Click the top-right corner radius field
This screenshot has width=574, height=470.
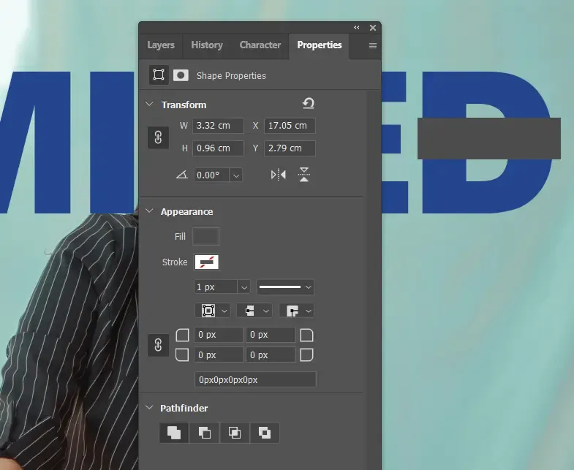pyautogui.click(x=271, y=335)
